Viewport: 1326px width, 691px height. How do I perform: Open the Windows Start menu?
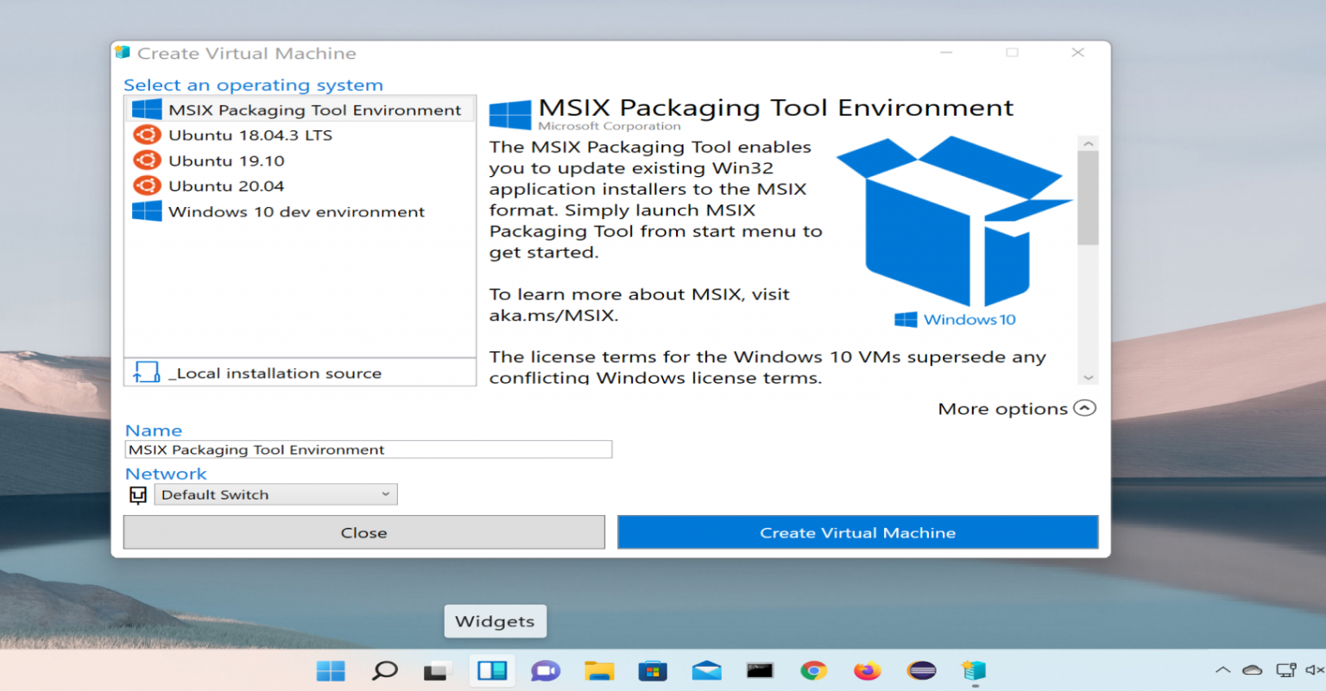point(331,670)
